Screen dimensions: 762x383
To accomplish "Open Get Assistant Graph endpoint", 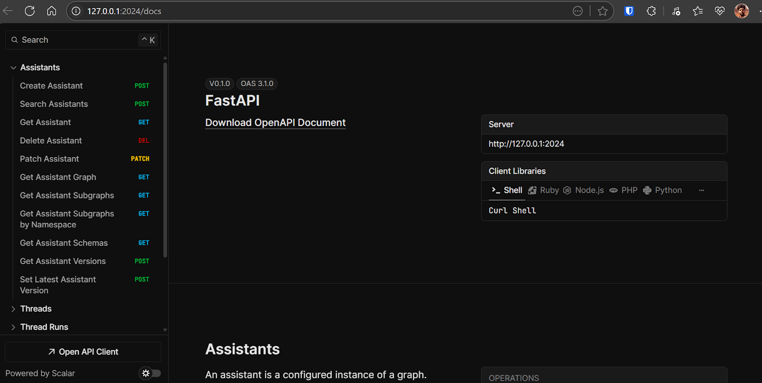I will (x=85, y=177).
